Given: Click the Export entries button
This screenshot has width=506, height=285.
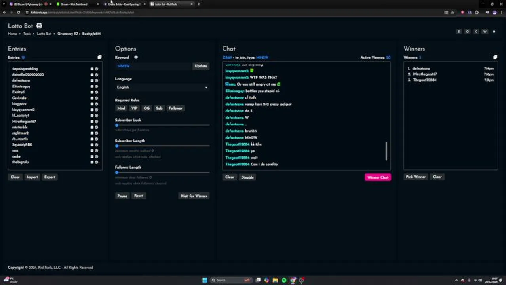Looking at the screenshot, I should 50,177.
